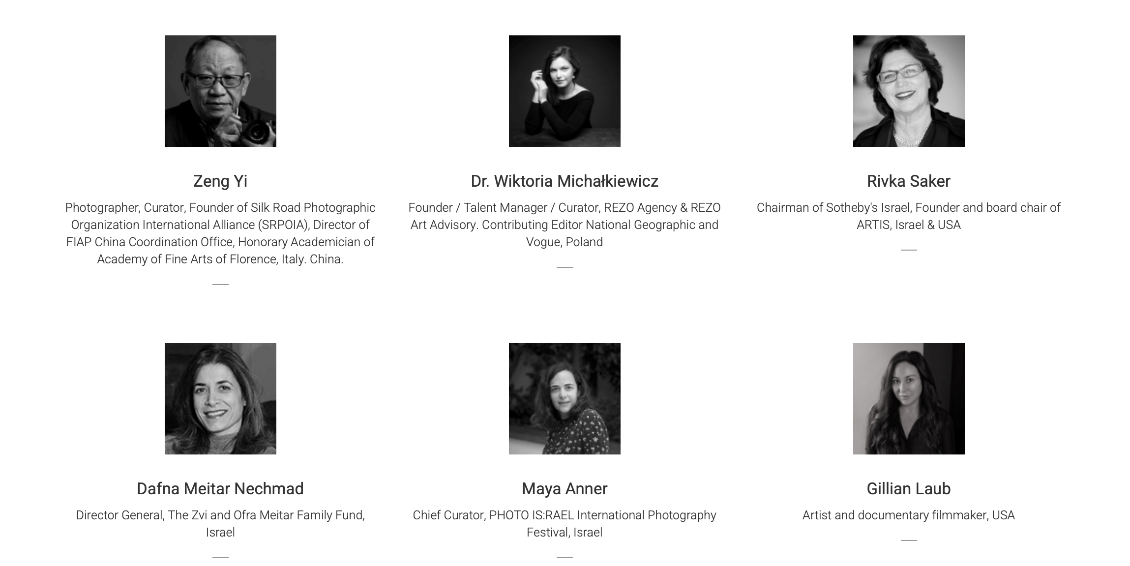Screen dimensions: 1130x566
Task: Click the Gillian Laub name heading
Action: 909,489
